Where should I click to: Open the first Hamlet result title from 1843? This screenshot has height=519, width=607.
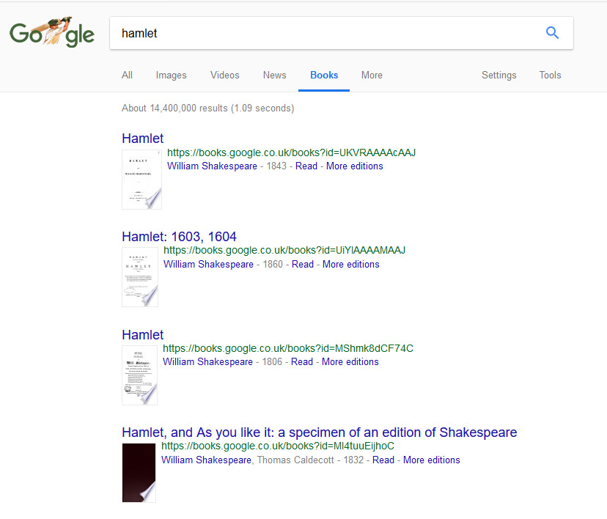click(x=142, y=139)
